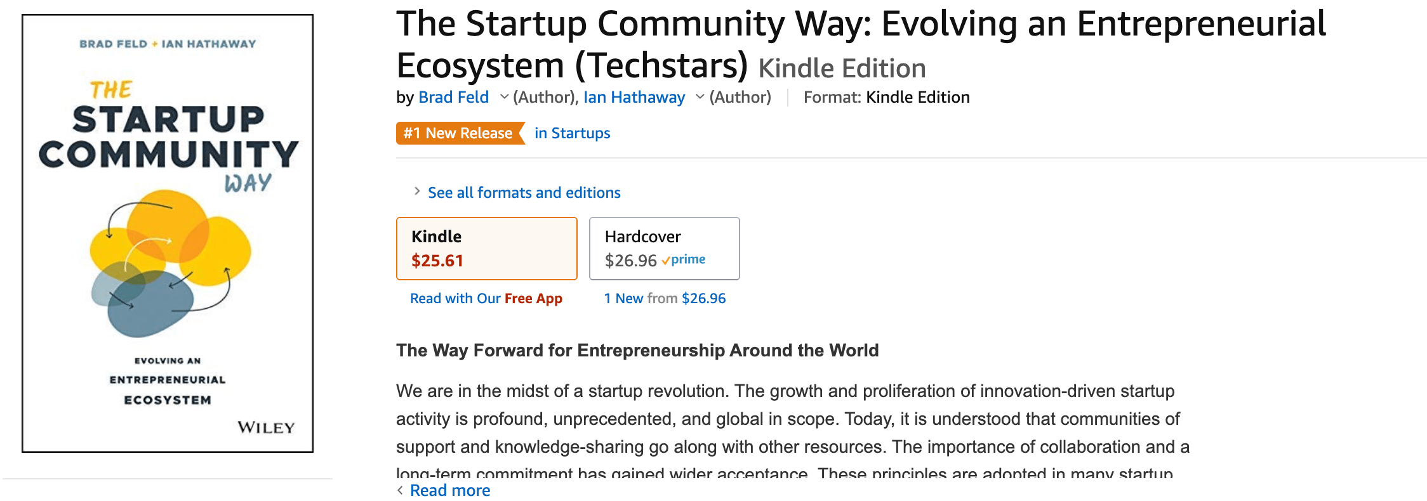
Task: Expand See all formats and editions chevron
Action: (x=417, y=192)
